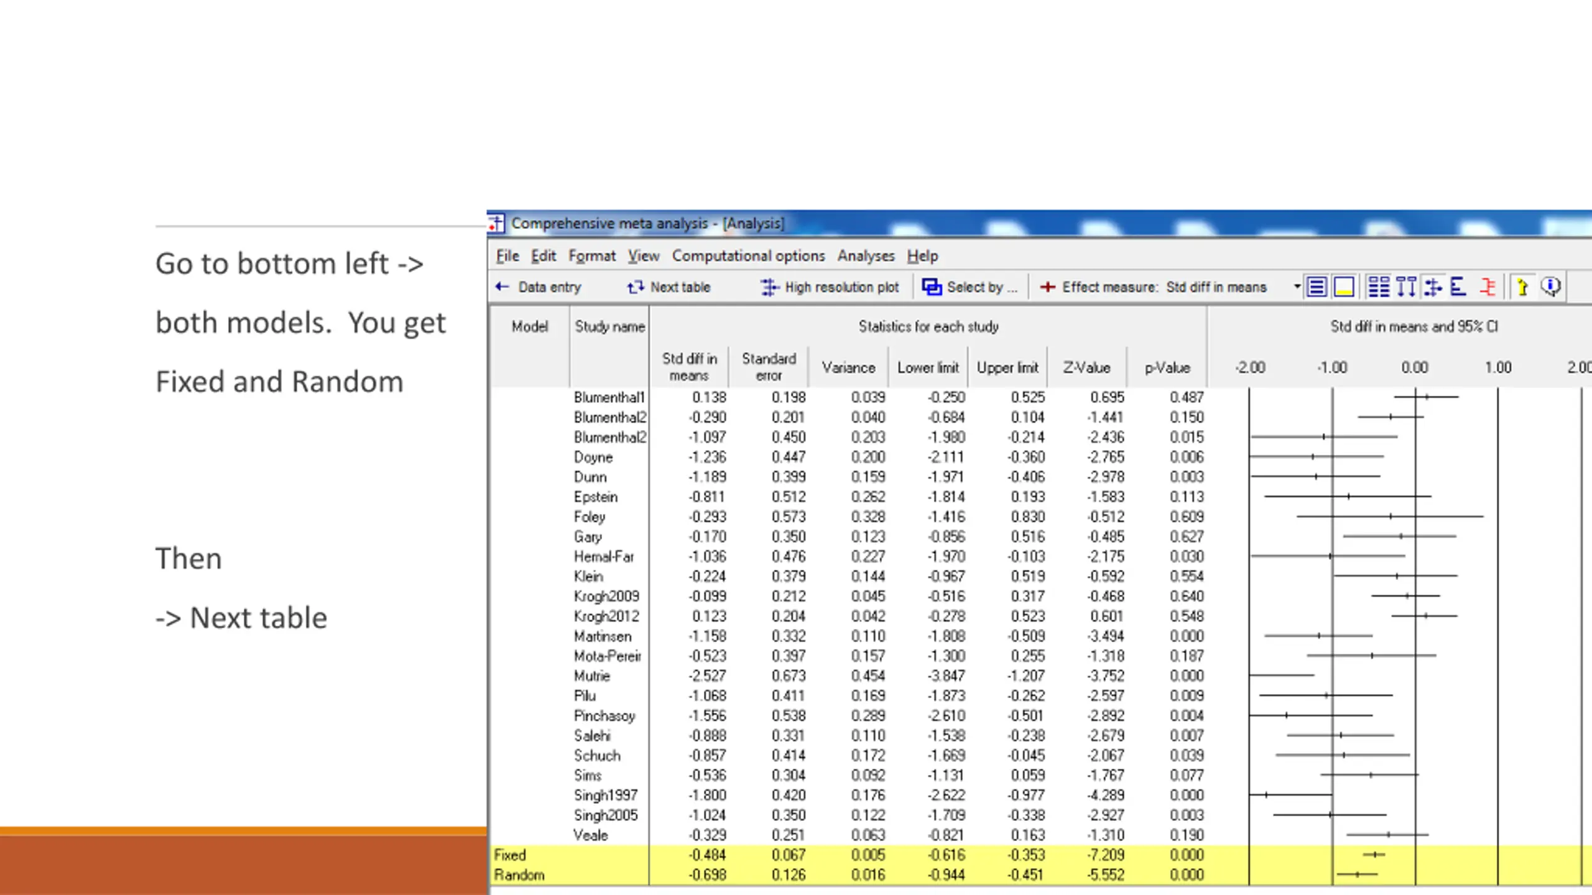Viewport: 1592px width, 895px height.
Task: Toggle the show individual studies icon
Action: point(1317,287)
